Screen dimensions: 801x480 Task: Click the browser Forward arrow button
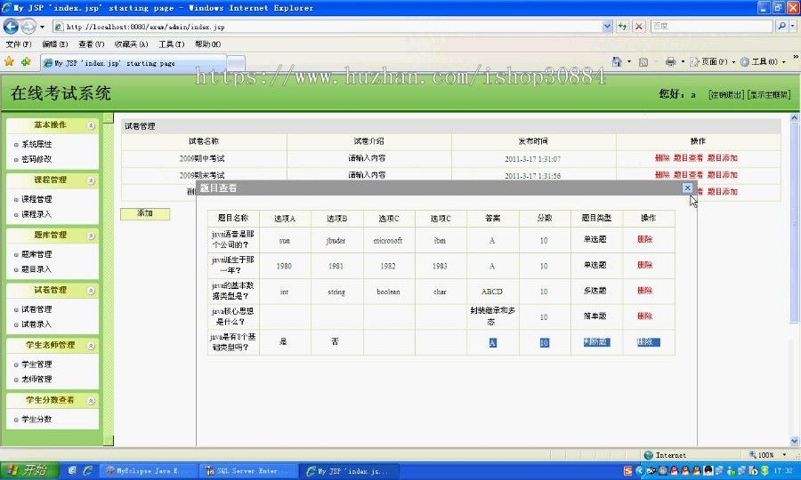pos(28,26)
